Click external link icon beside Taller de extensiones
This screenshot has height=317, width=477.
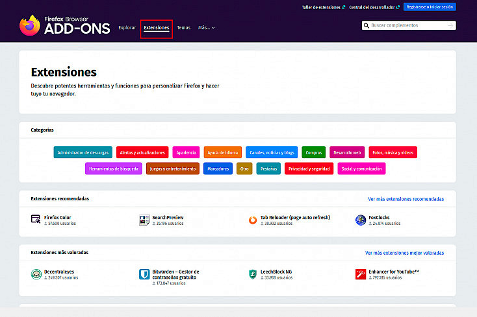(x=343, y=7)
